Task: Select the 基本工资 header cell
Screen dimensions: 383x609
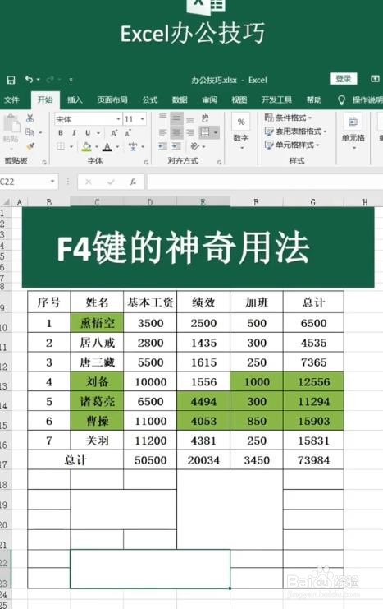Action: point(150,302)
